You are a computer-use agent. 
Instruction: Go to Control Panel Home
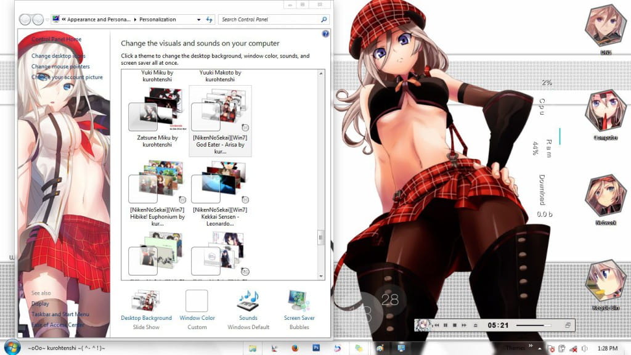coord(57,39)
